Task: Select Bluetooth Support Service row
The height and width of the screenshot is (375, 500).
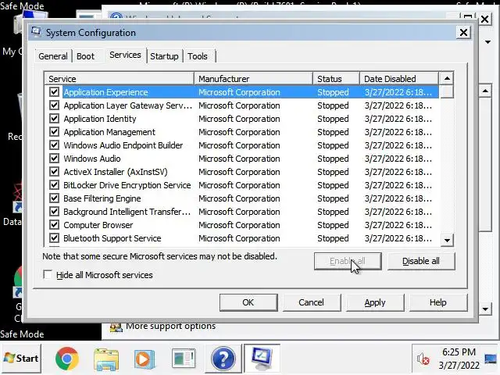Action: click(x=241, y=238)
